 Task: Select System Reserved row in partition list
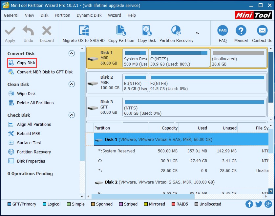point(181,151)
